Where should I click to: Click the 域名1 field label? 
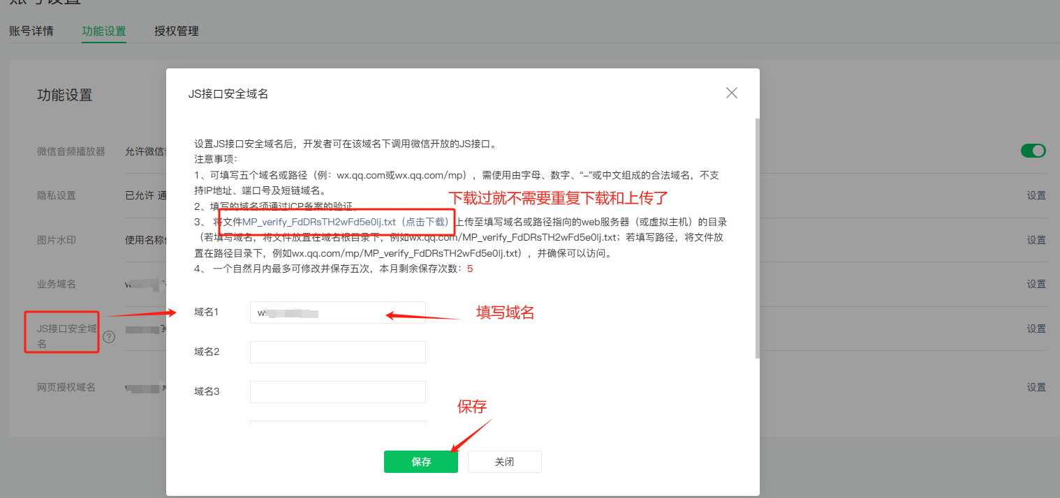pos(207,312)
